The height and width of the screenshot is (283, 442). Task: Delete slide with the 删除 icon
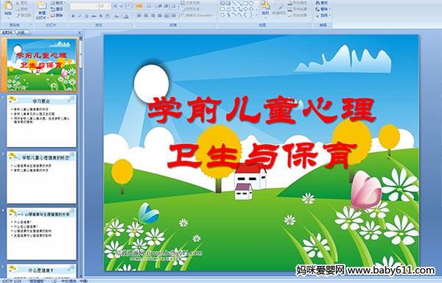click(x=53, y=15)
